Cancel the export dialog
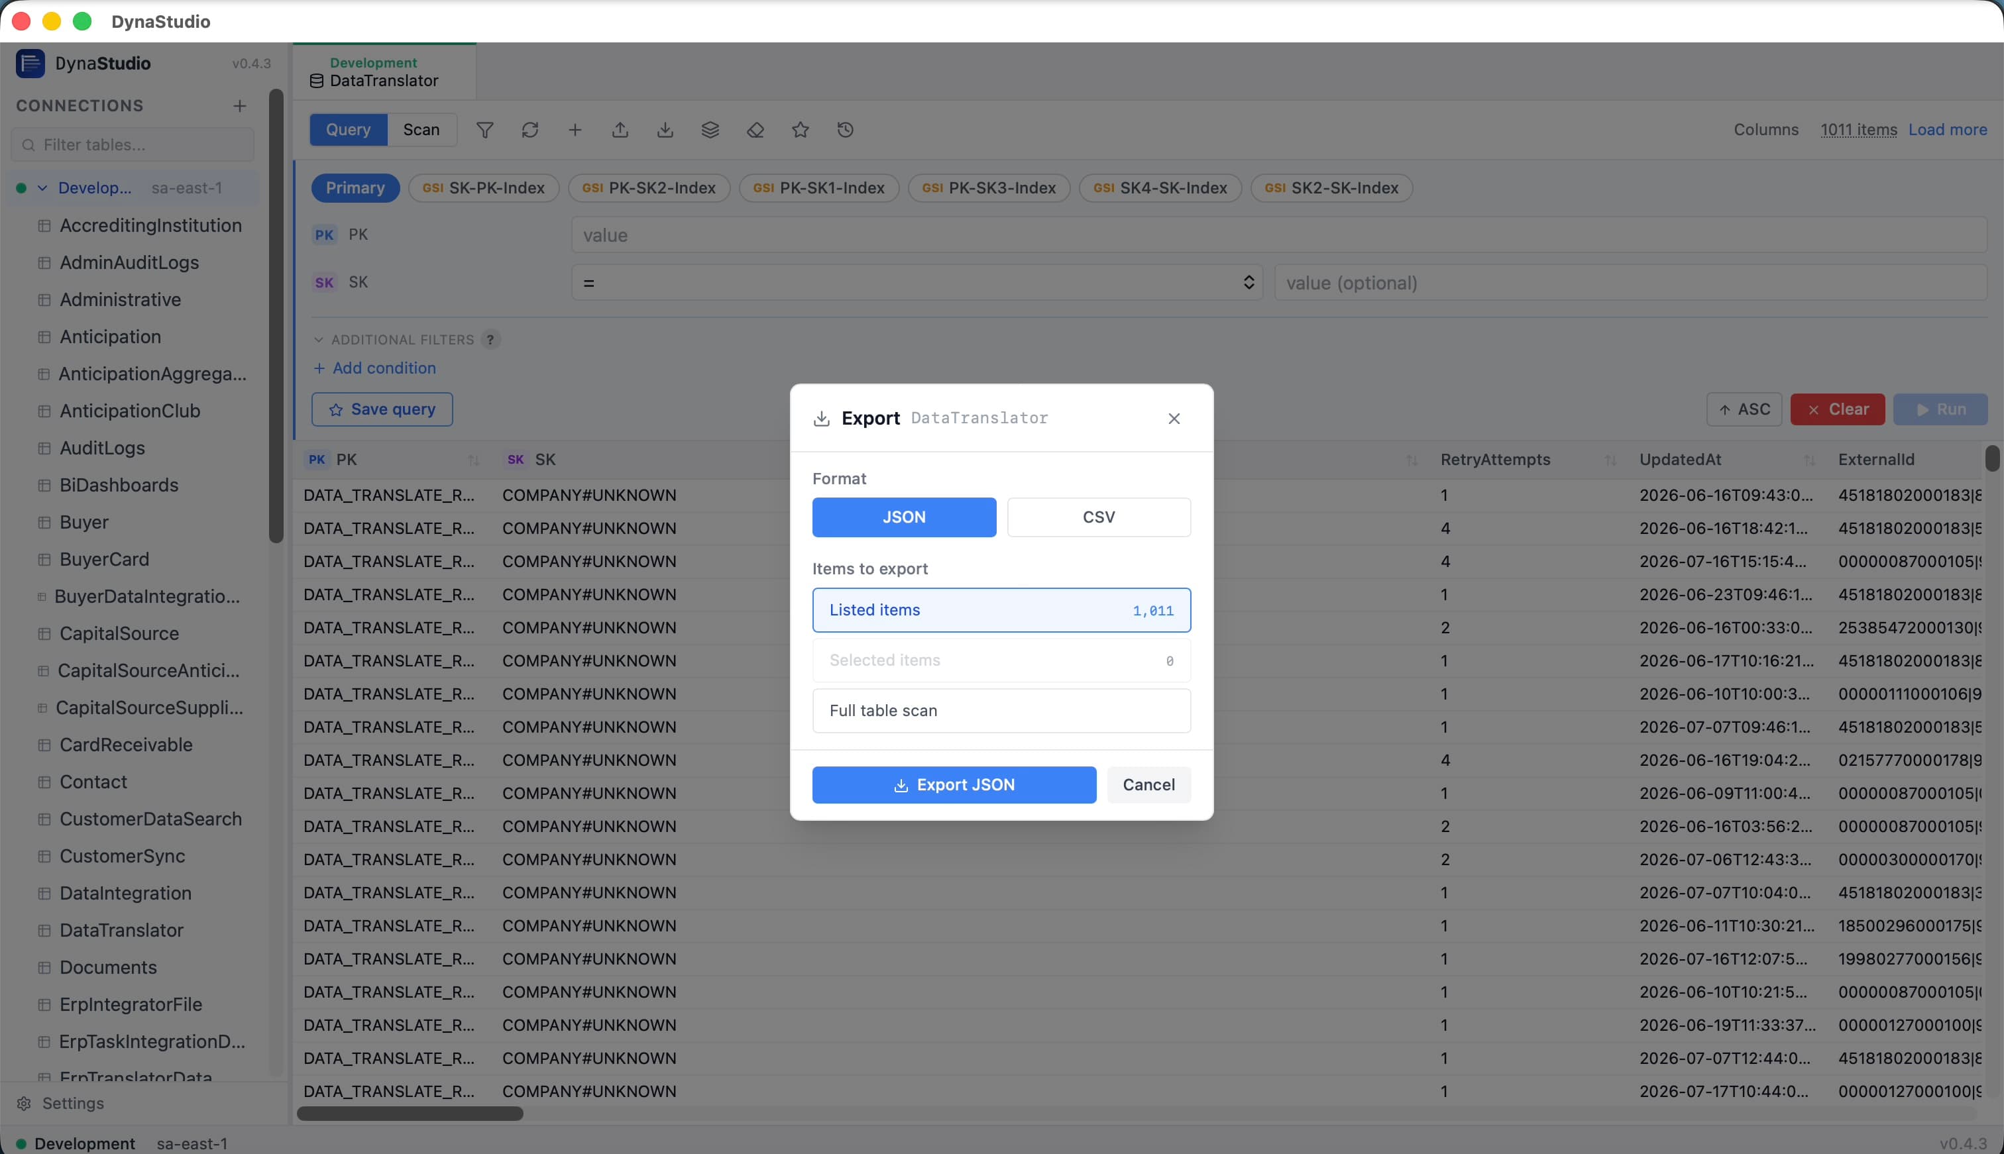 coord(1148,786)
